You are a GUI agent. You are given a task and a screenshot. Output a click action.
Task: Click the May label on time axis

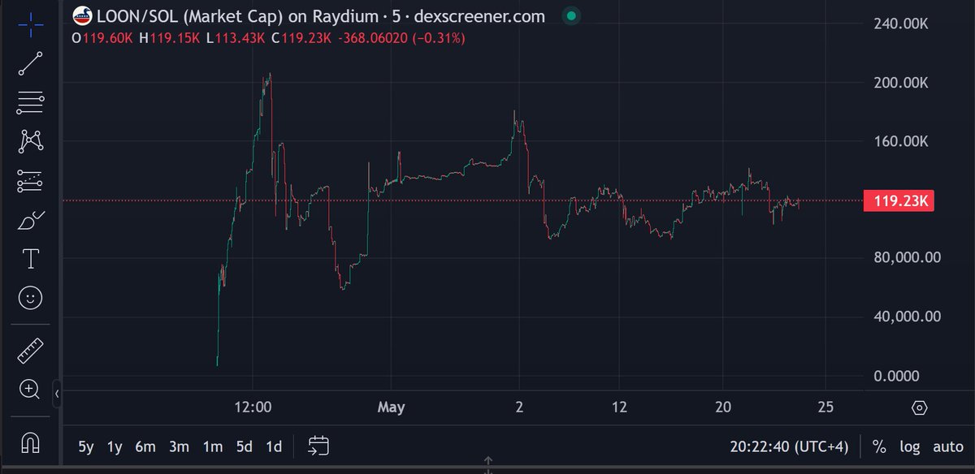click(391, 407)
